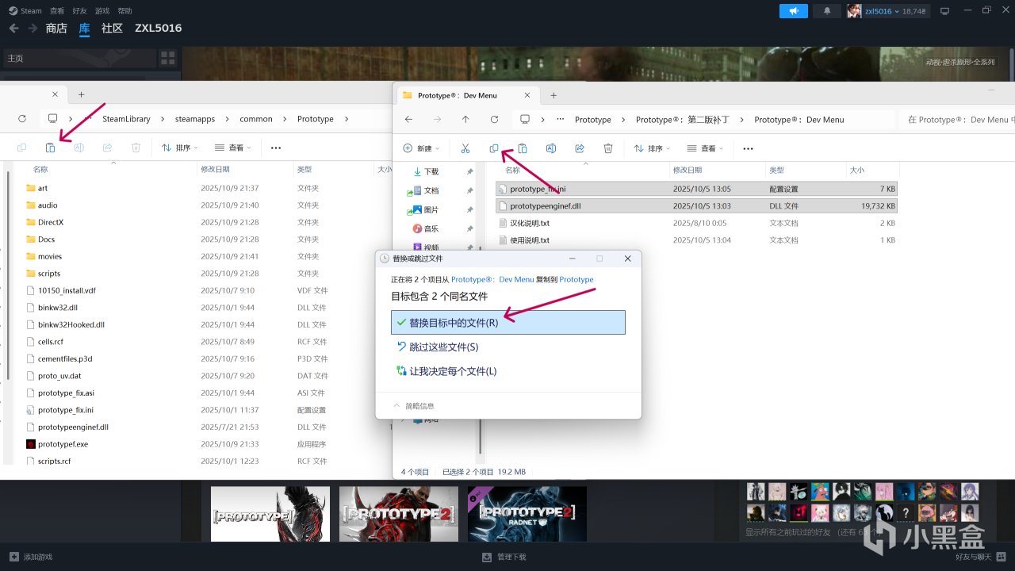Click Paste icon in Dev Menu window toolbar

click(x=523, y=148)
